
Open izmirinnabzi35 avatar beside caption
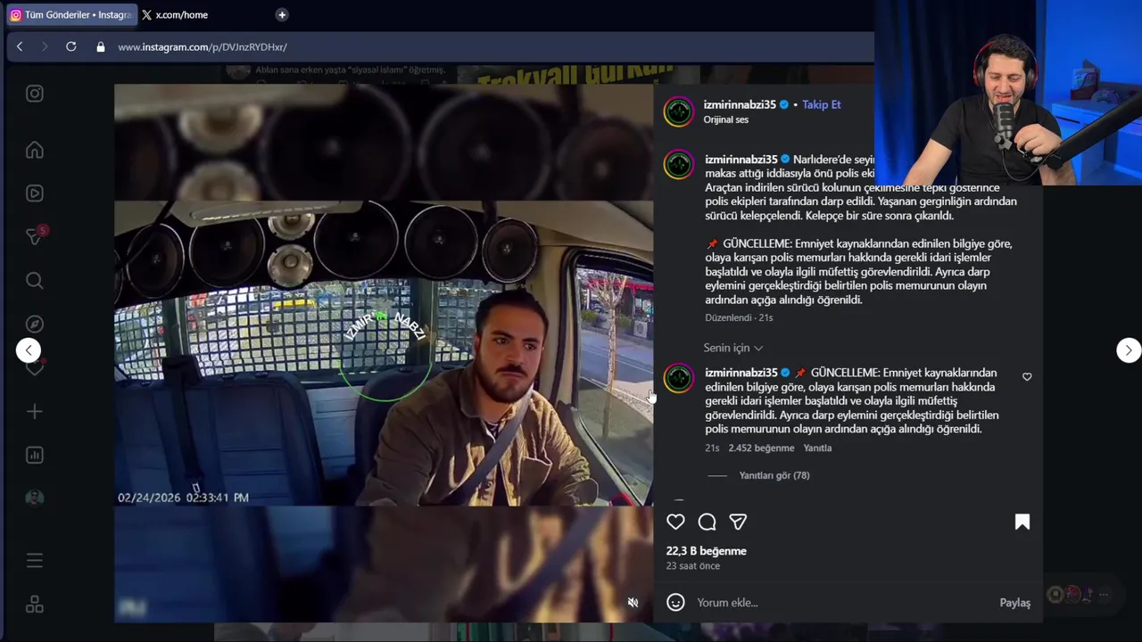(679, 165)
